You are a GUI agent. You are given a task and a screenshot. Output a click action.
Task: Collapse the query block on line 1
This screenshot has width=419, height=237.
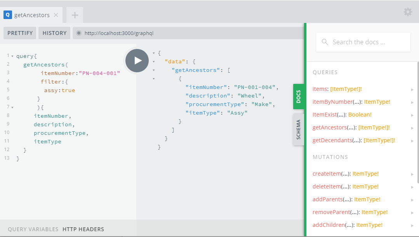click(x=12, y=56)
